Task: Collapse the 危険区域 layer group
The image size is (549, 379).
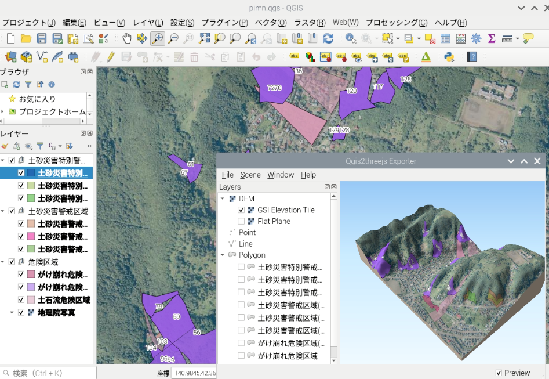Action: coord(3,262)
